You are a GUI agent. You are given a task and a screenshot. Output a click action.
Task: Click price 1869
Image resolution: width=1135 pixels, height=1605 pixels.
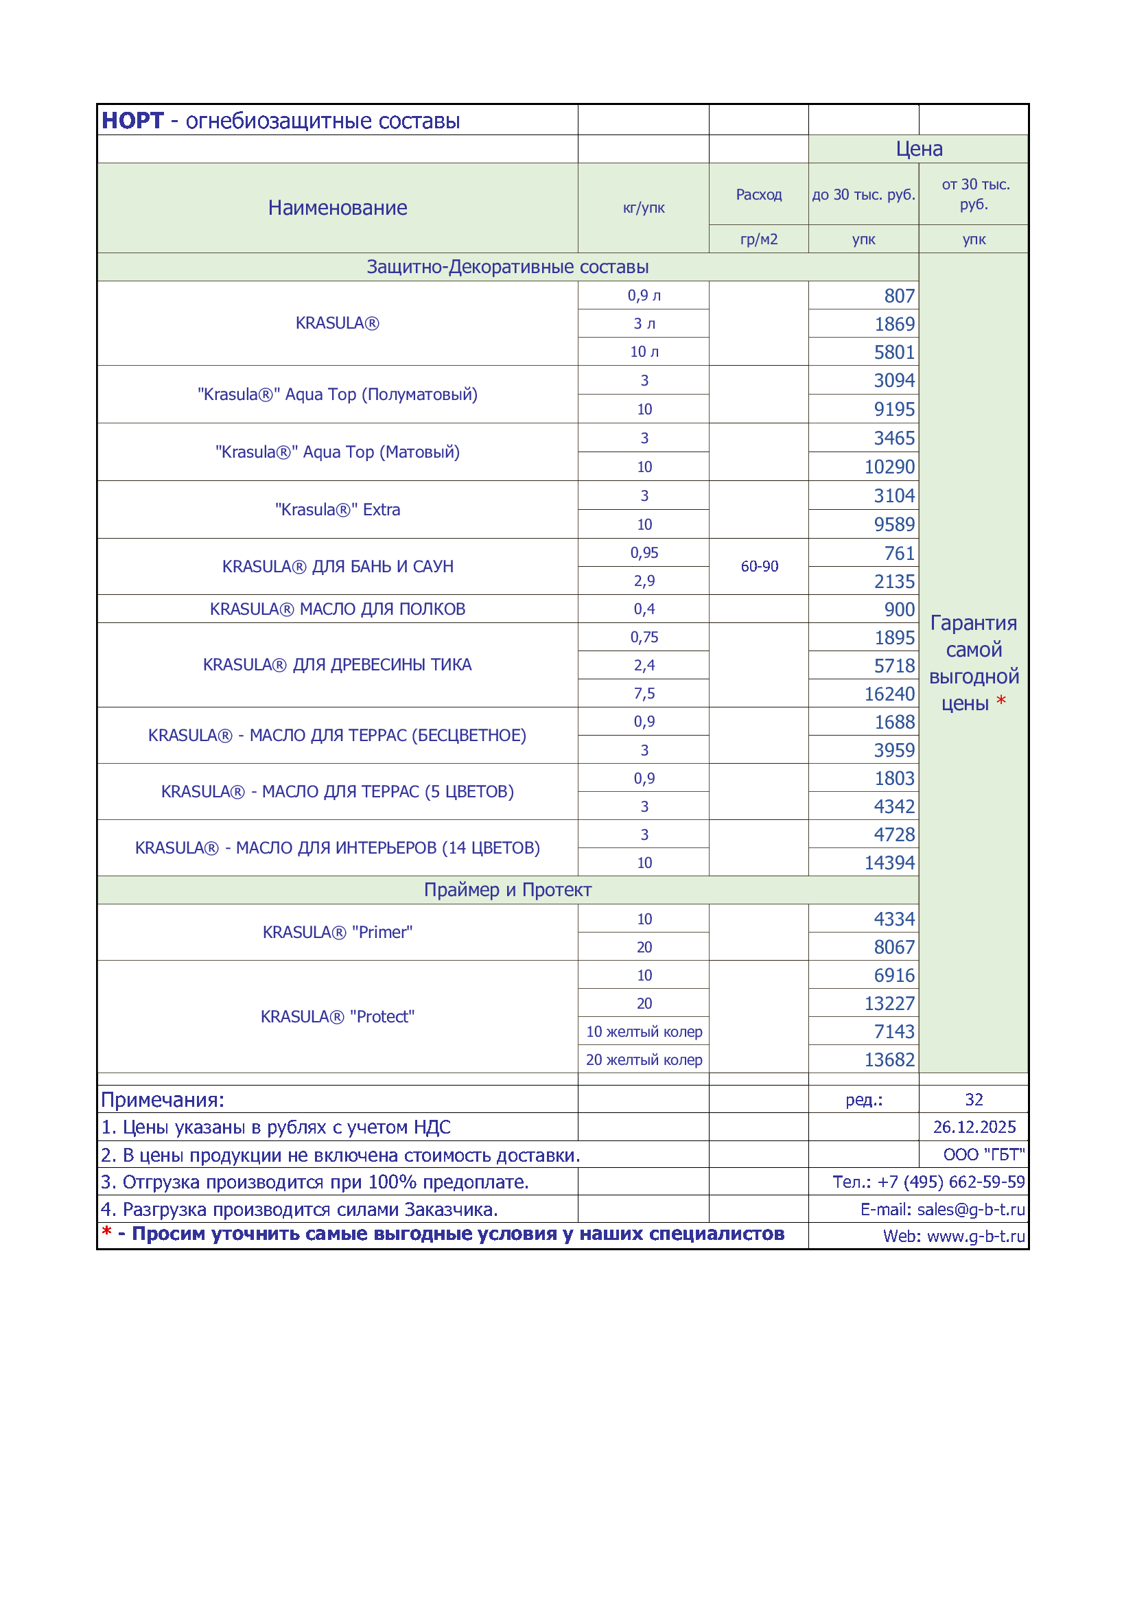(895, 324)
